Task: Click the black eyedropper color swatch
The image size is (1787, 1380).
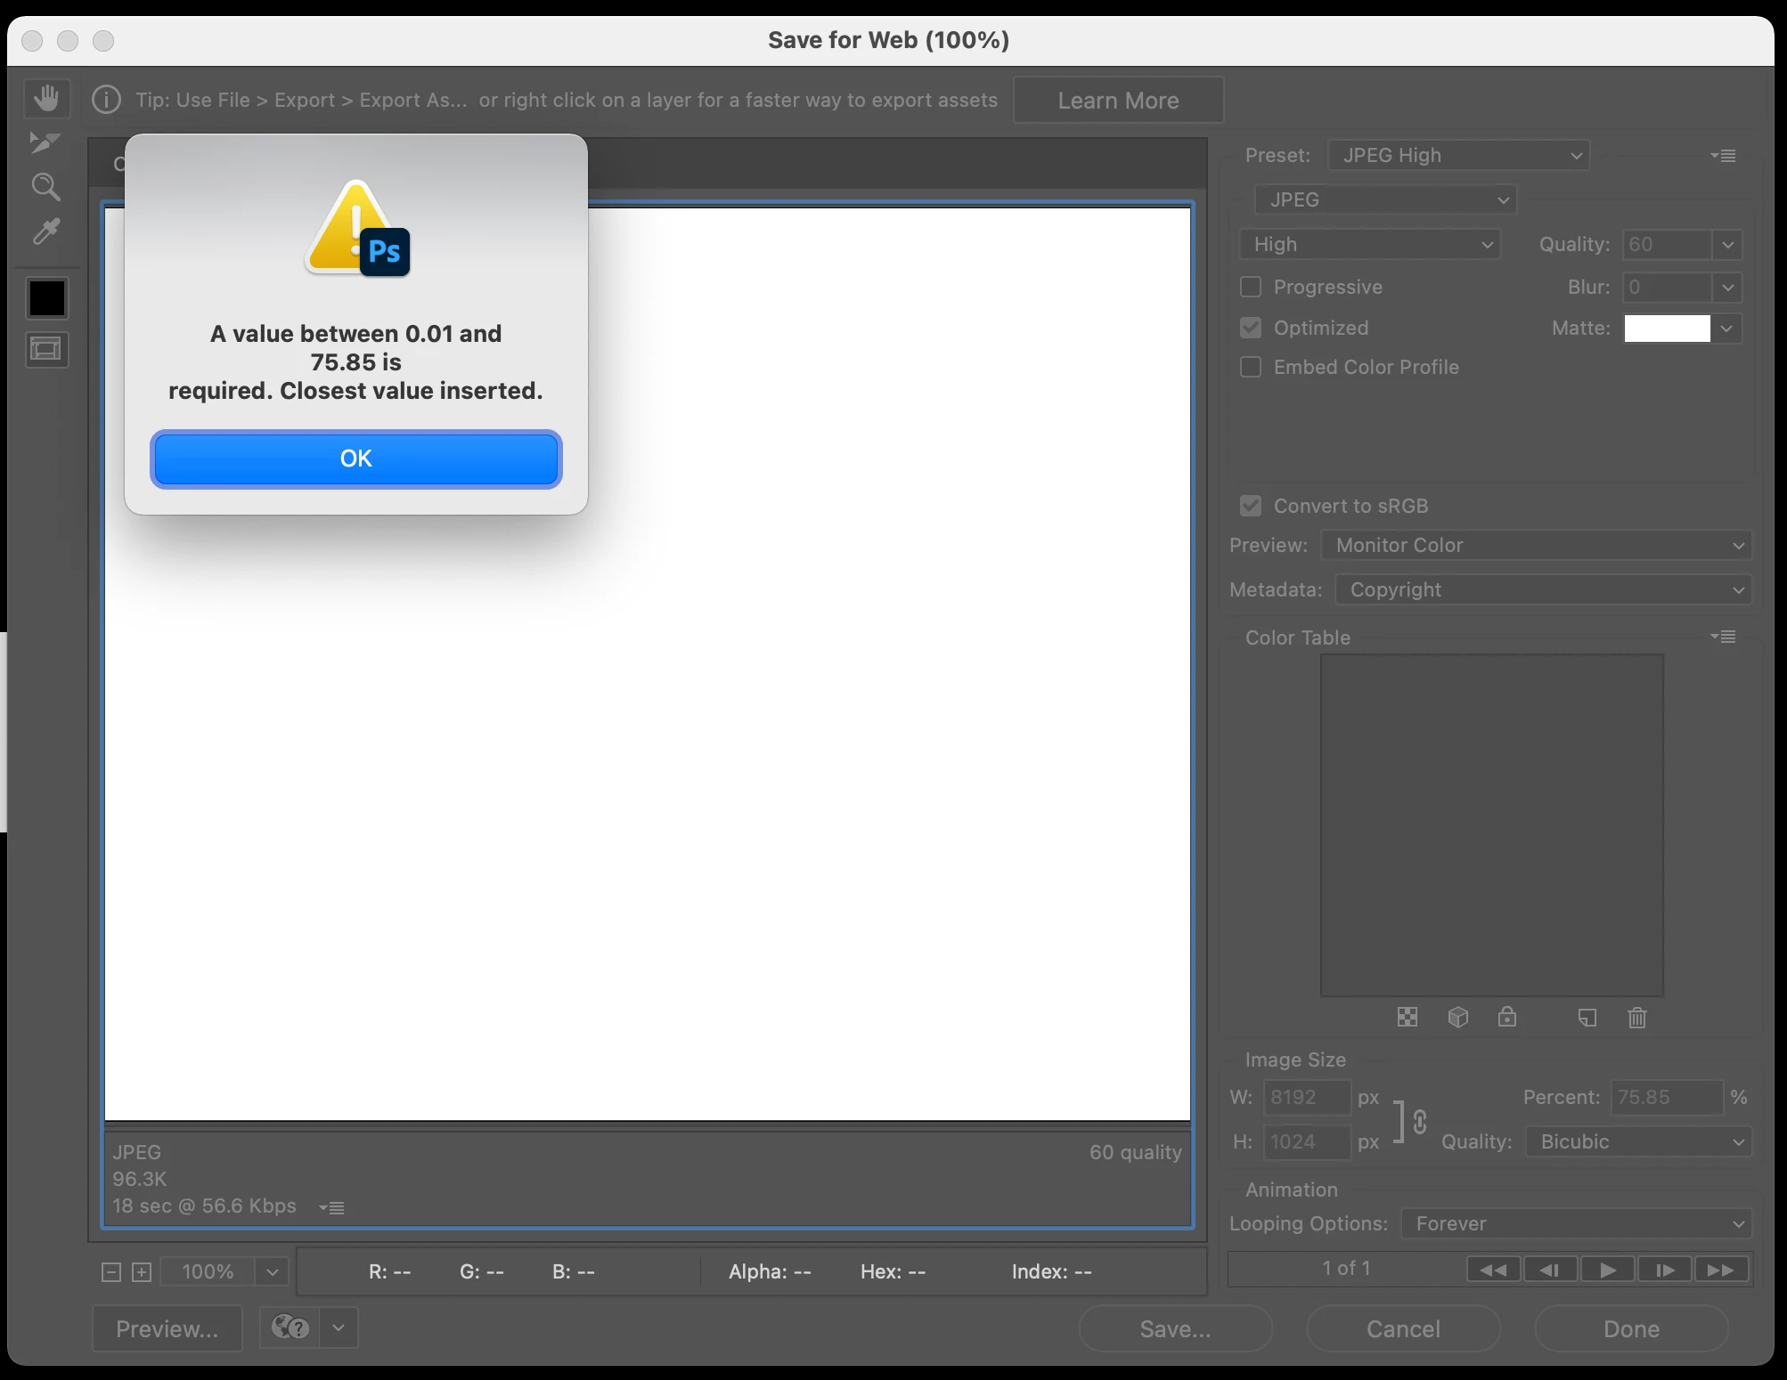Action: tap(46, 298)
